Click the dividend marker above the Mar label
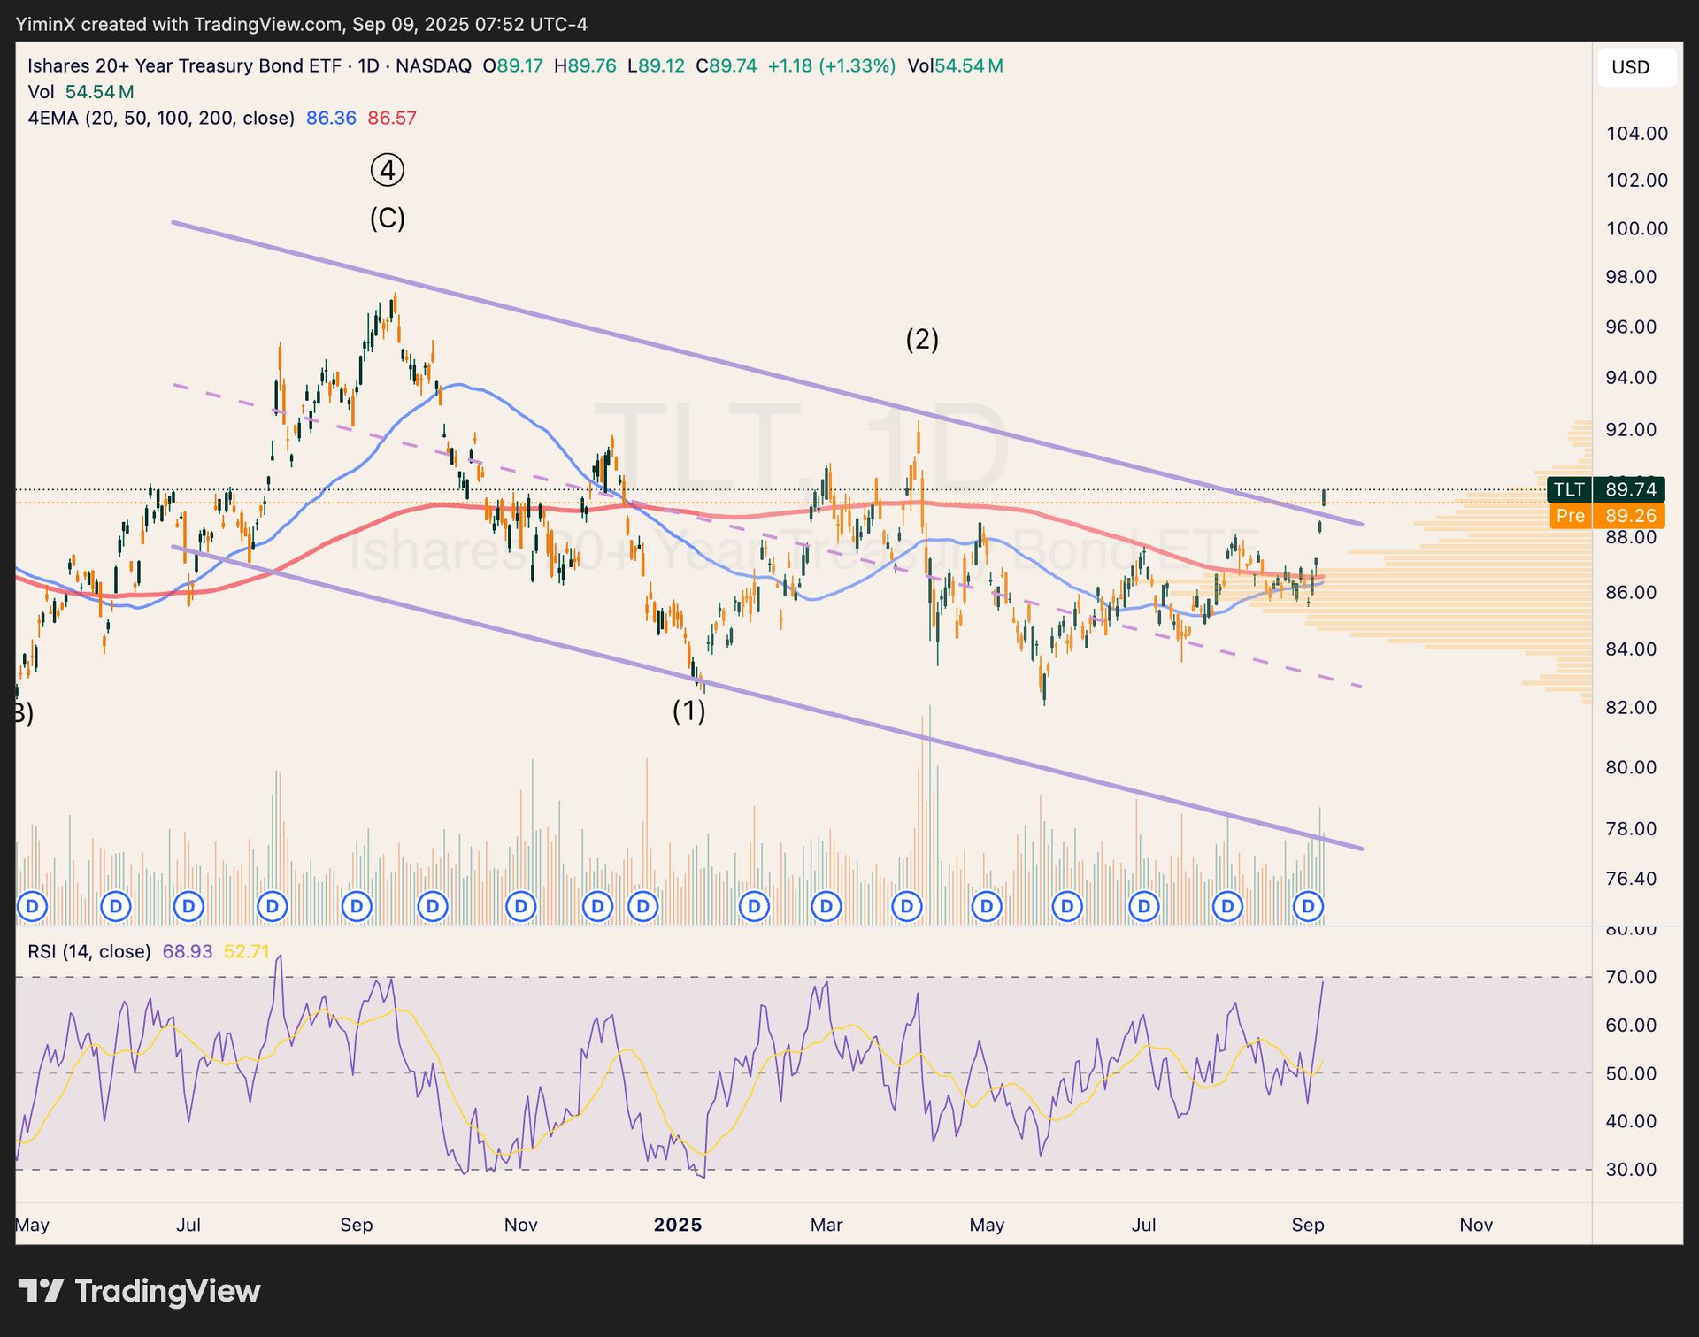This screenshot has height=1337, width=1699. coord(826,906)
